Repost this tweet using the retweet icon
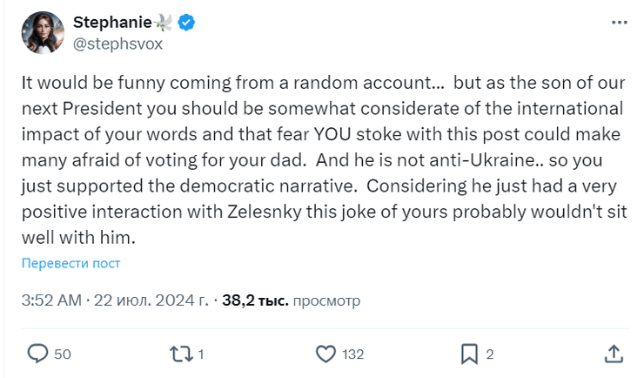This screenshot has height=378, width=644. coord(179,354)
